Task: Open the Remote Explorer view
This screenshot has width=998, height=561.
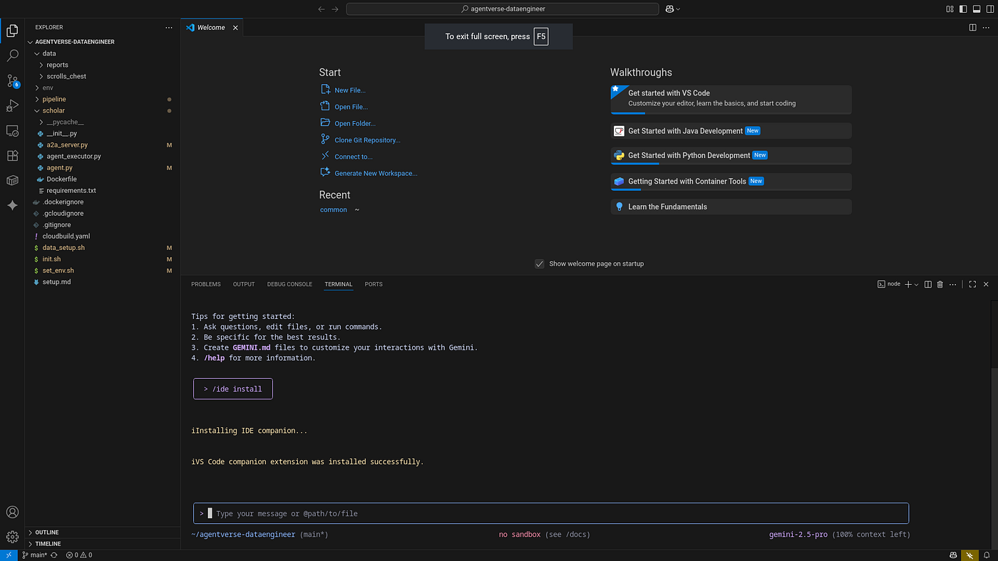Action: coord(12,131)
